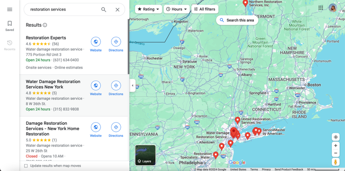Click the United Restoration Services map pin
This screenshot has width=345, height=171.
click(237, 120)
